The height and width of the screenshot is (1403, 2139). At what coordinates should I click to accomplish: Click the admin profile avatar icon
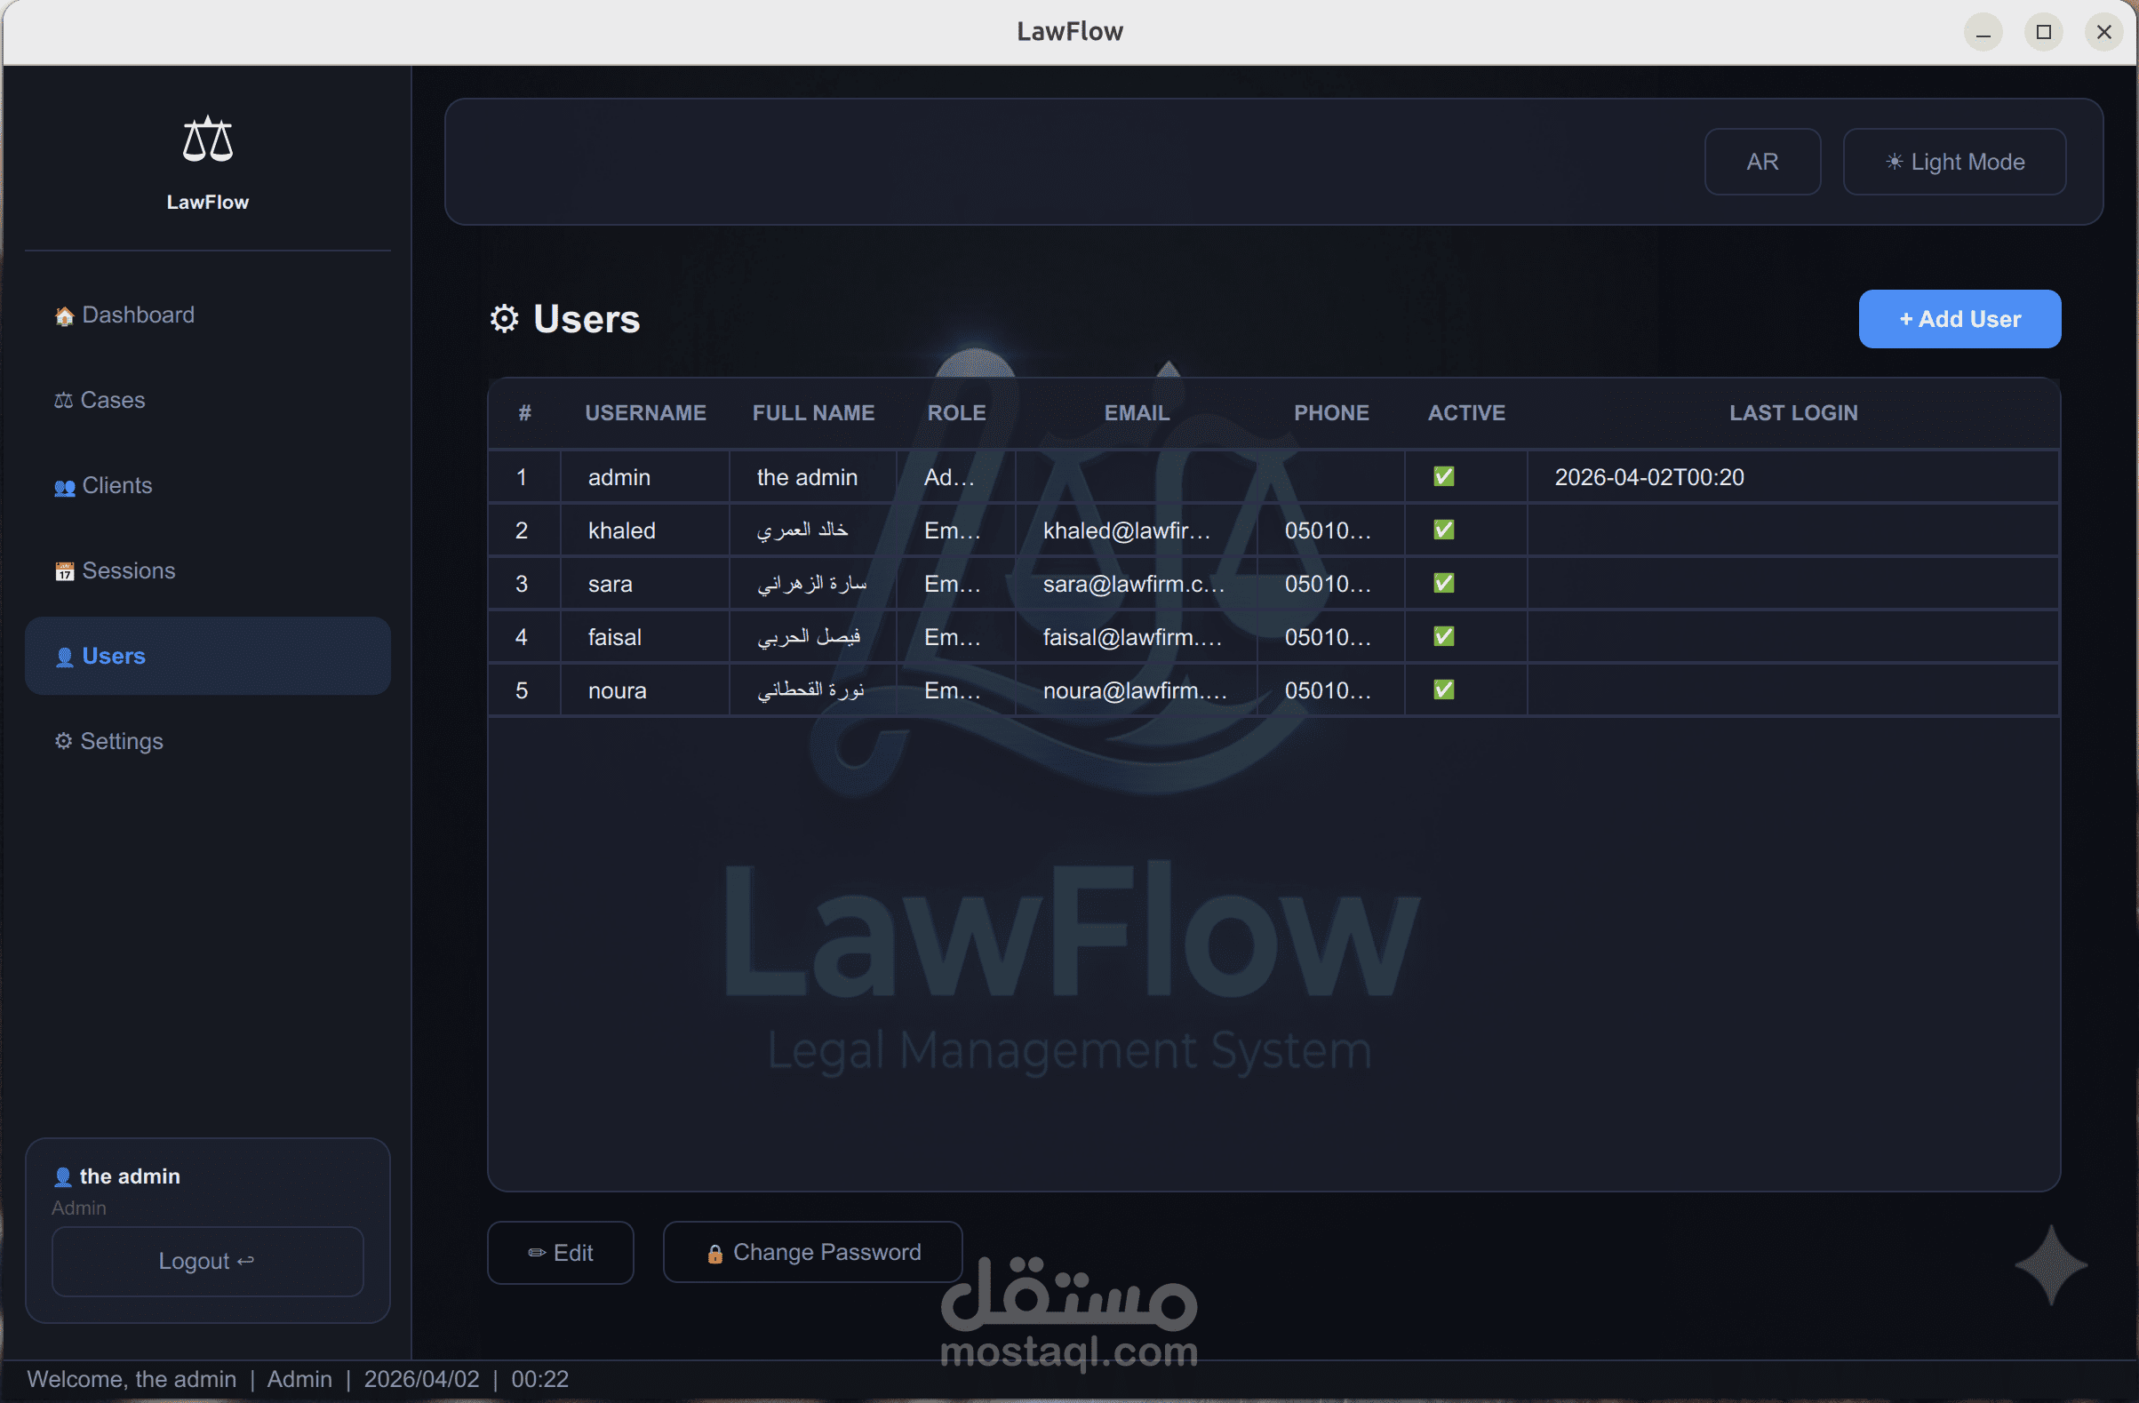coord(63,1176)
